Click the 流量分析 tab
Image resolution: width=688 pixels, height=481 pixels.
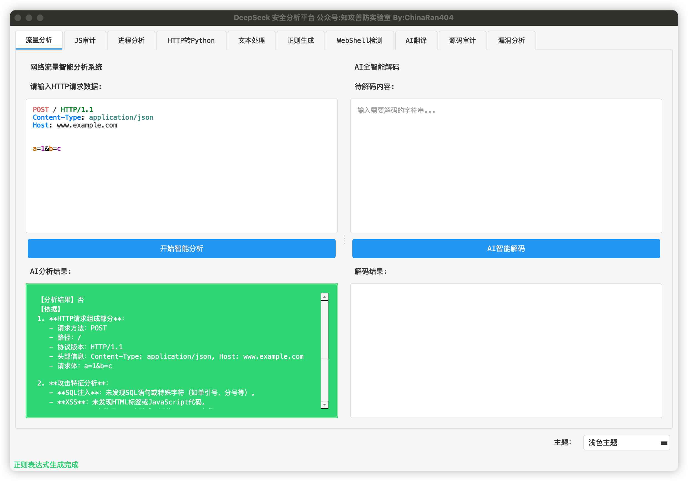(39, 40)
